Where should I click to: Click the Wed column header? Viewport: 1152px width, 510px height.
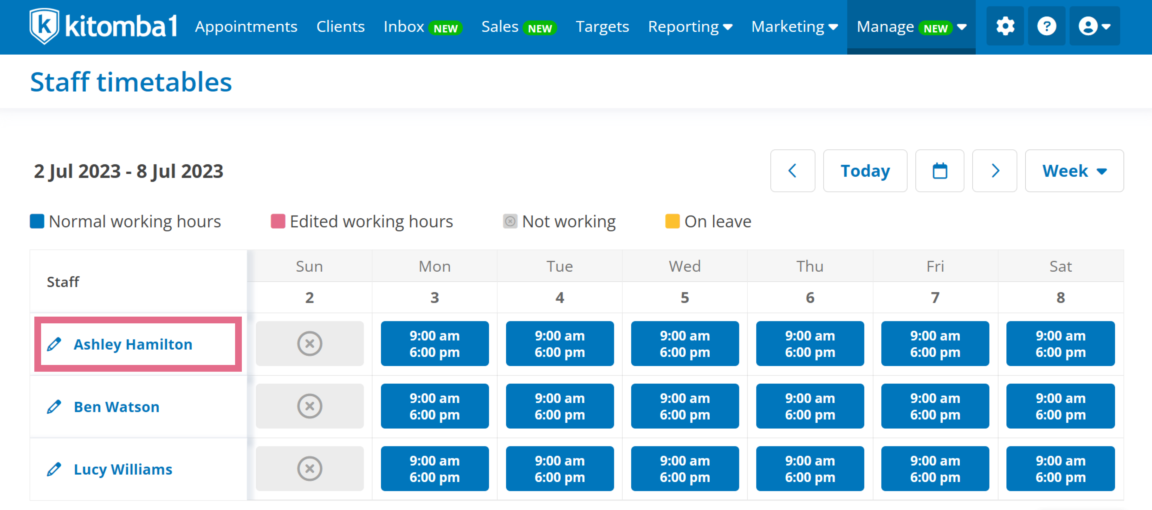click(685, 266)
